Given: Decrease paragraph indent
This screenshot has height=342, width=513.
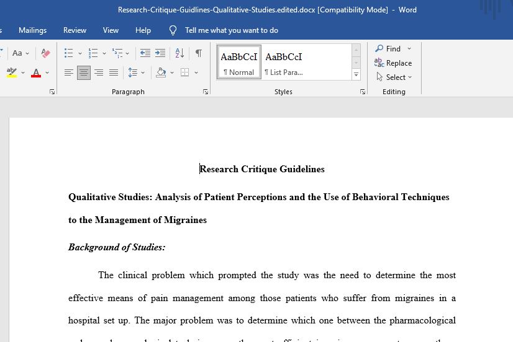Looking at the screenshot, I should pyautogui.click(x=145, y=53).
